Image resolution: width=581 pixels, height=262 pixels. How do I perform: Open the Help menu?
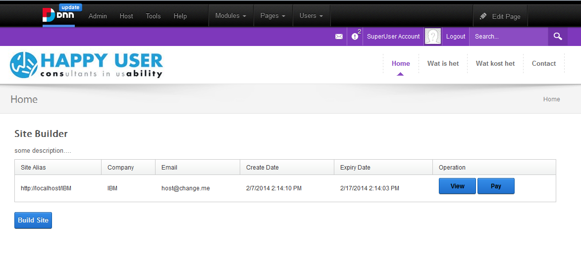coord(180,16)
